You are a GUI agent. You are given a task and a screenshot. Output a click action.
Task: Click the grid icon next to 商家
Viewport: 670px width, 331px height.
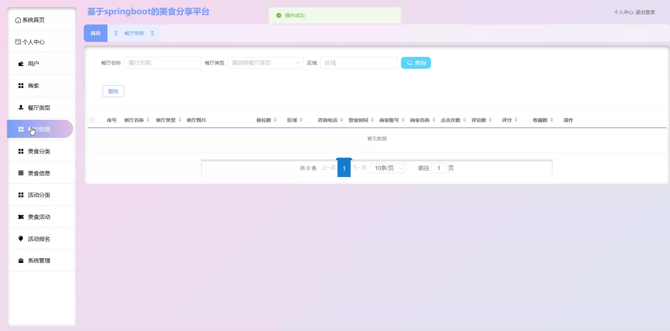(21, 86)
